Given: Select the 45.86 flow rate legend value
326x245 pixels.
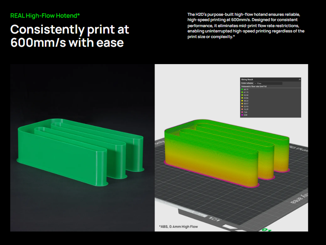Looking at the screenshot, I should click(x=246, y=98).
